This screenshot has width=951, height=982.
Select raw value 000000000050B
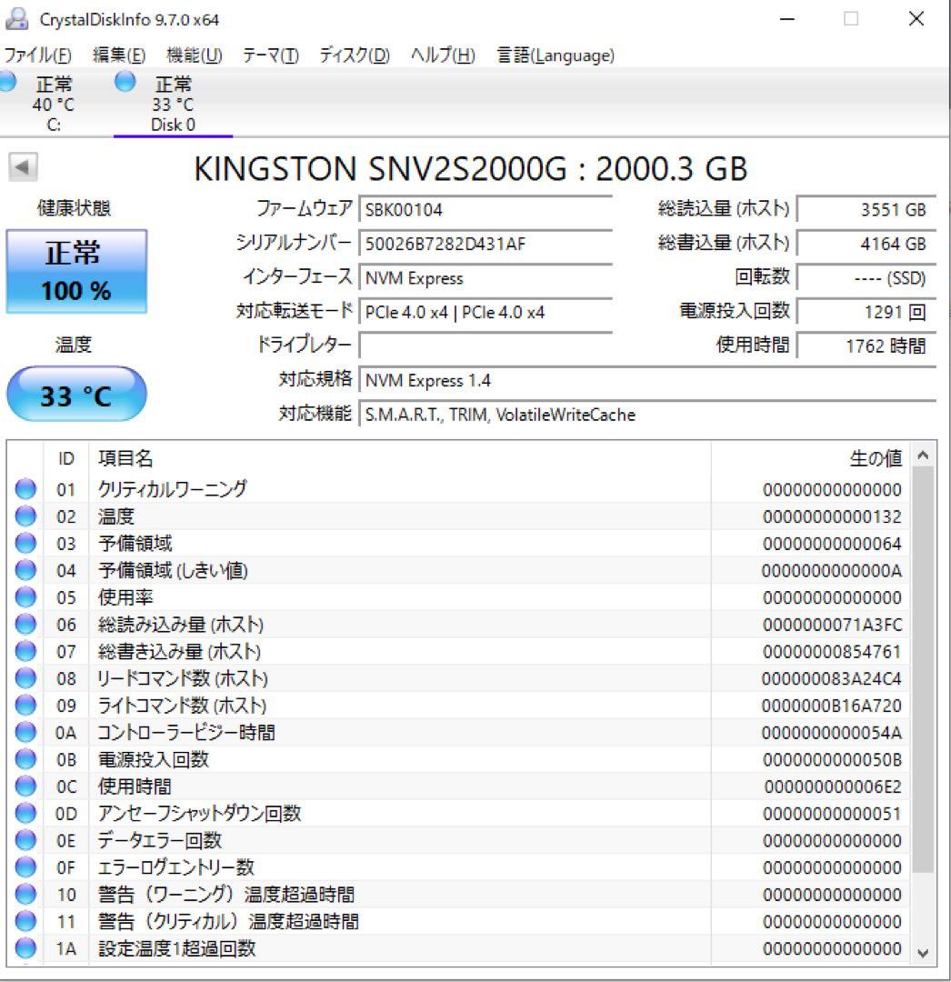coord(832,759)
